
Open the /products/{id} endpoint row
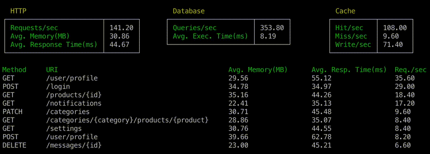pos(74,95)
